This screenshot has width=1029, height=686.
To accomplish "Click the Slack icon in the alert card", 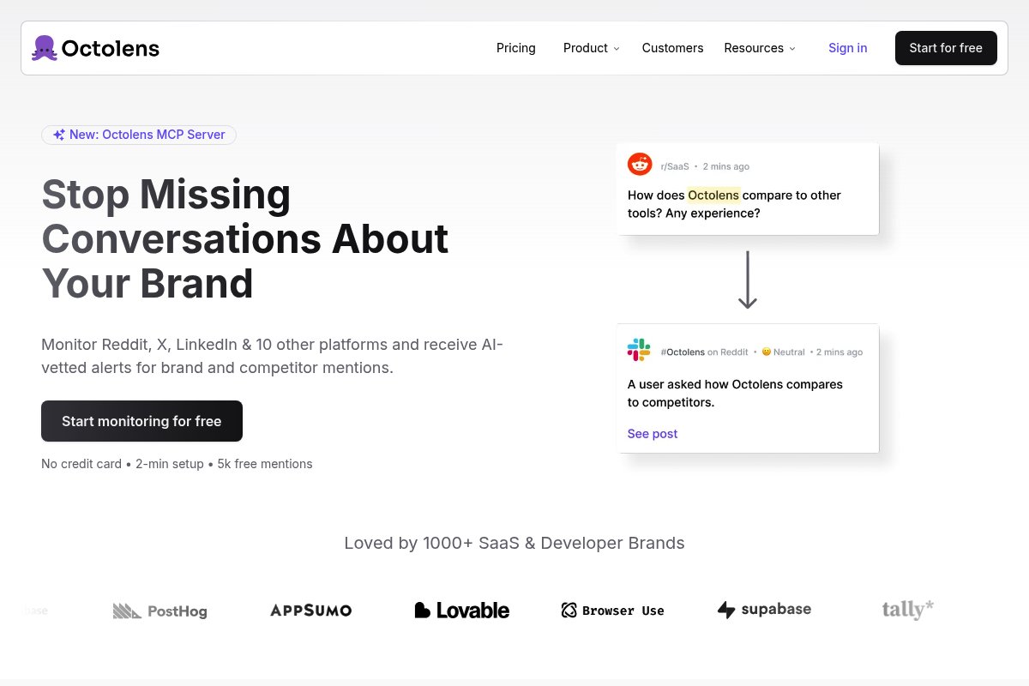I will (639, 350).
